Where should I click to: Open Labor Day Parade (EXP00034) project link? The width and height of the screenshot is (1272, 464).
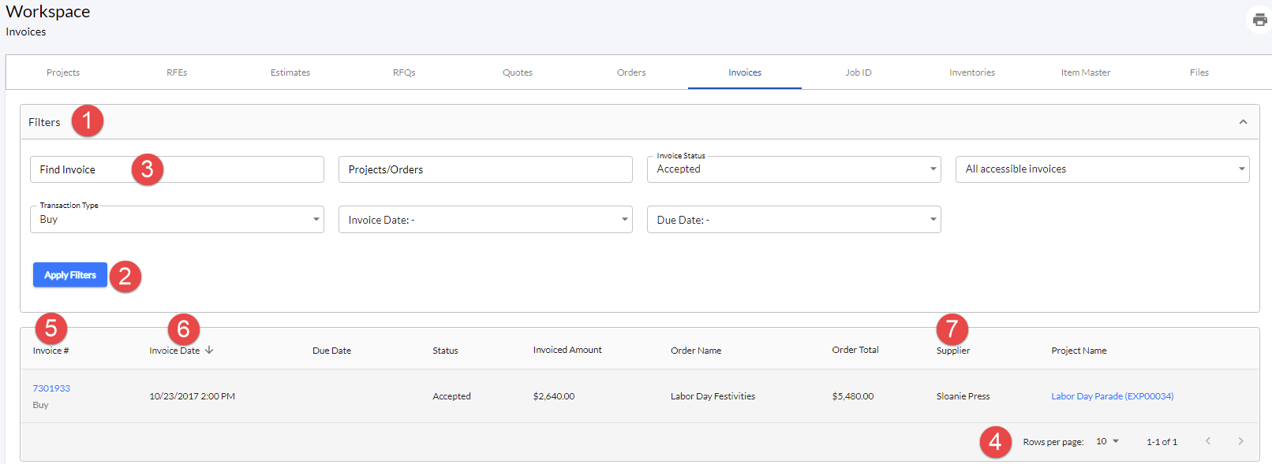(1112, 396)
